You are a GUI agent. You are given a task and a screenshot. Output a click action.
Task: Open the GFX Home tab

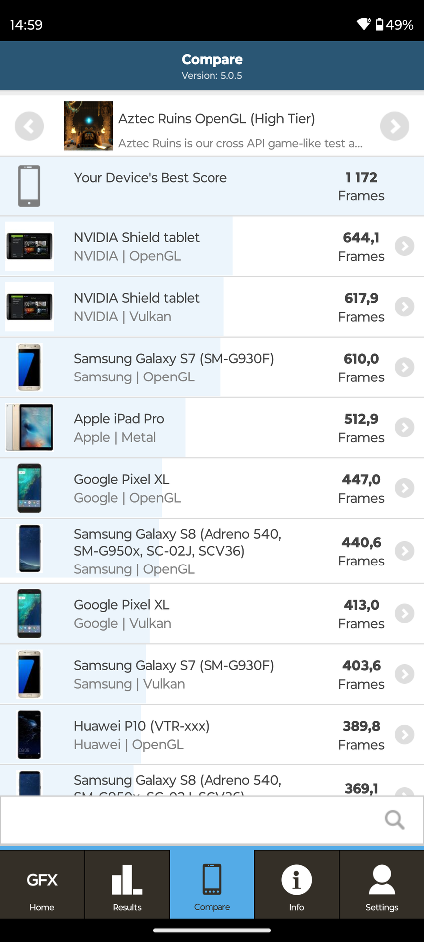(x=42, y=884)
